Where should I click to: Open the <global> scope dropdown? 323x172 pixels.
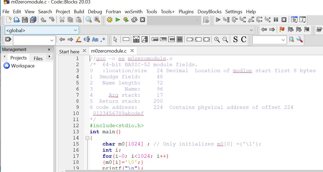click(x=42, y=30)
